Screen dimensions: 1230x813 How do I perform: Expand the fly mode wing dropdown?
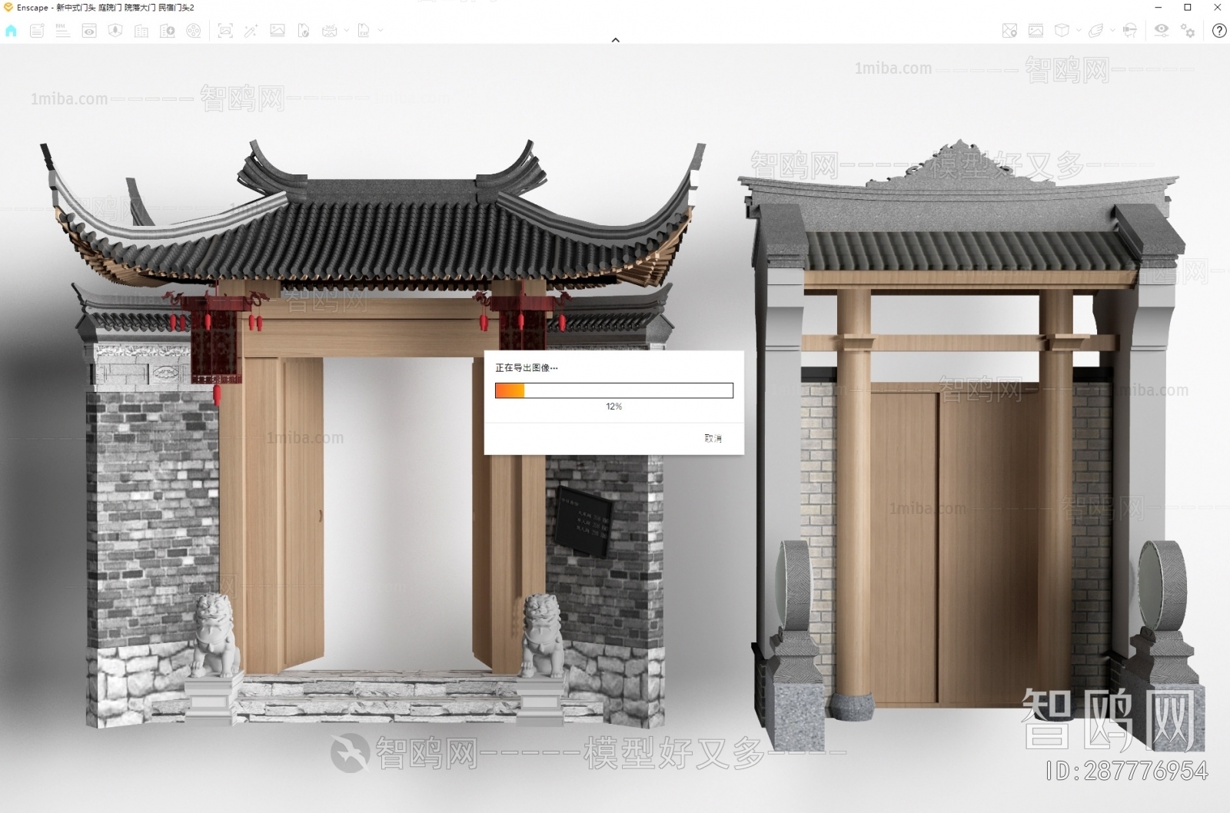coord(1112,31)
